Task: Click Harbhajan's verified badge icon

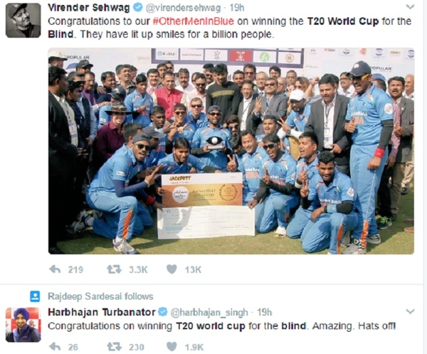Action: (x=163, y=311)
